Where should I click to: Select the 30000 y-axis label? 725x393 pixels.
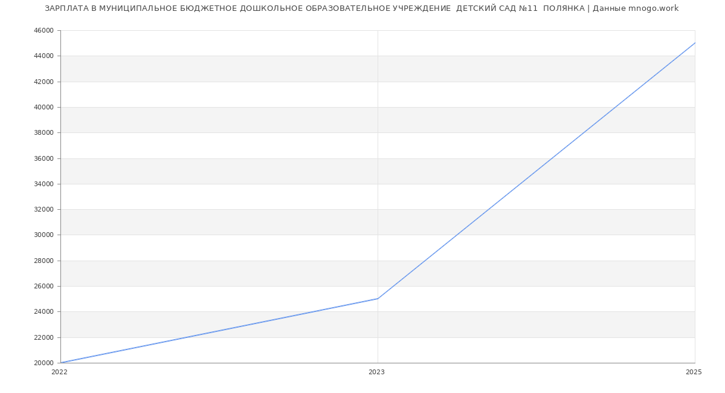click(45, 235)
